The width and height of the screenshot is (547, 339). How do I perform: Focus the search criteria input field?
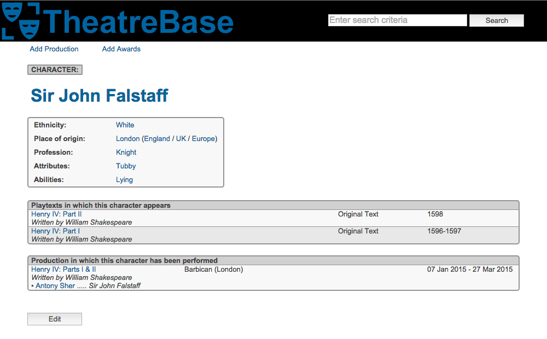397,20
